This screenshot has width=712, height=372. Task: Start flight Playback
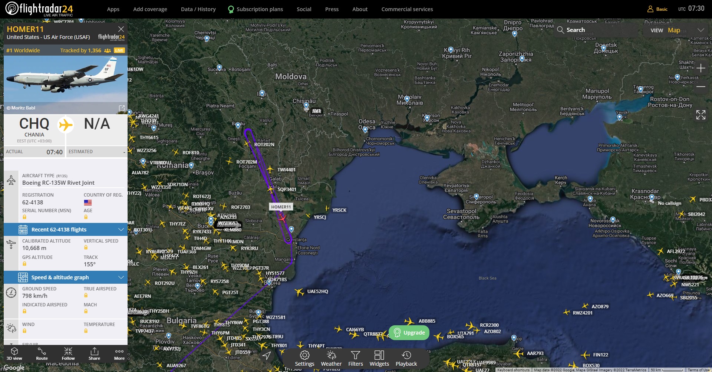(x=406, y=359)
